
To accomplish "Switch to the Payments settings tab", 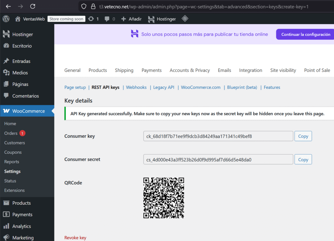I will click(151, 70).
